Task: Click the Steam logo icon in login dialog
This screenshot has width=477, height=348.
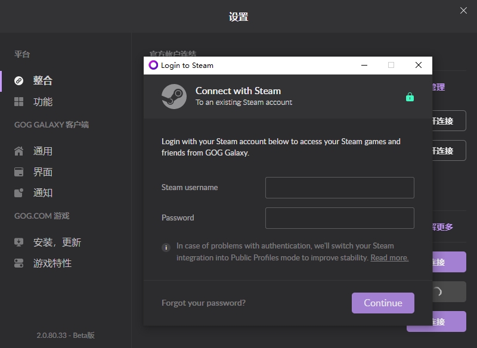Action: point(174,97)
